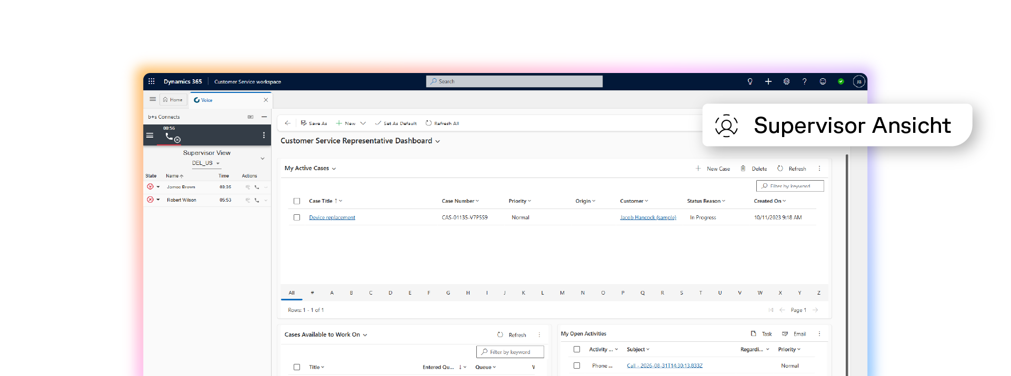1011x376 pixels.
Task: Click the hang up call icon
Action: pos(173,138)
